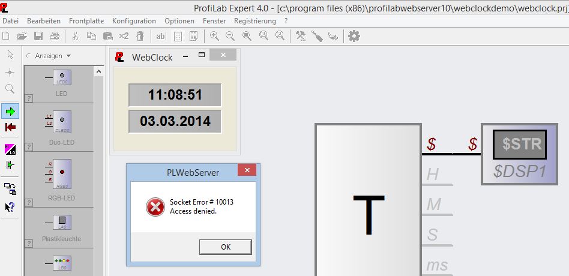Click the up arrow of the component list scrollbar

pos(98,72)
